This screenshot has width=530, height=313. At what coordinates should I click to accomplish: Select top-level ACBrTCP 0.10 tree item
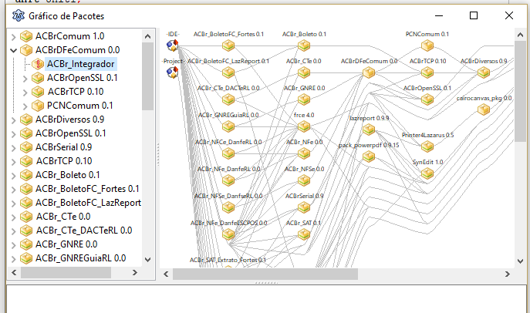pos(64,161)
